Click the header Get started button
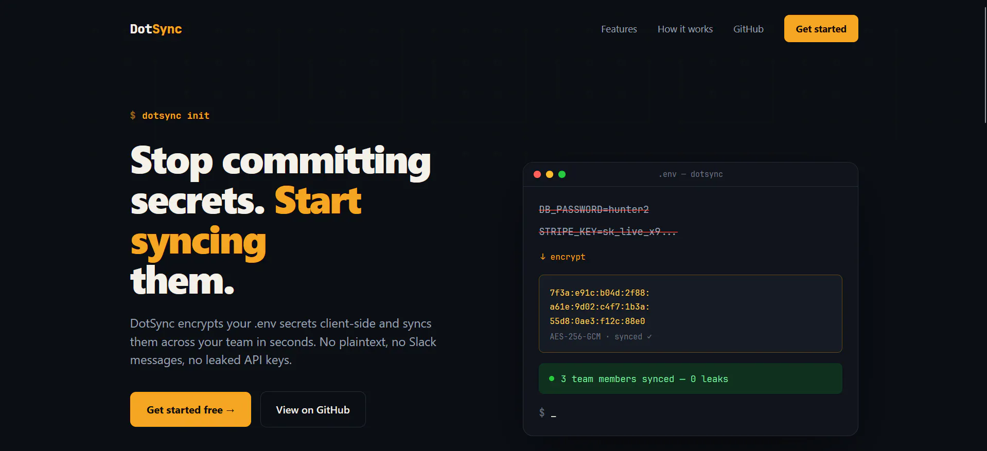The width and height of the screenshot is (987, 451). 821,29
